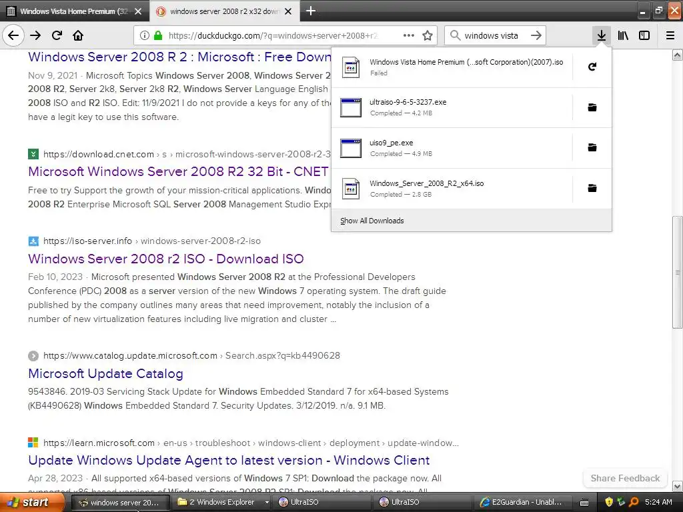Open a new tab with plus button
Image resolution: width=683 pixels, height=512 pixels.
coord(311,11)
